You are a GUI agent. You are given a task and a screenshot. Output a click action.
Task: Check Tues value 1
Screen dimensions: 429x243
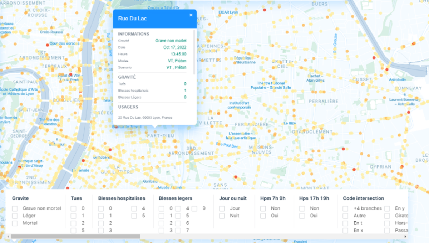pos(73,216)
